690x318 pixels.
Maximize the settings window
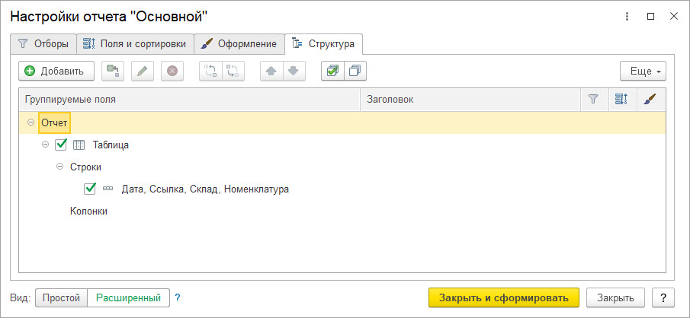tap(650, 17)
